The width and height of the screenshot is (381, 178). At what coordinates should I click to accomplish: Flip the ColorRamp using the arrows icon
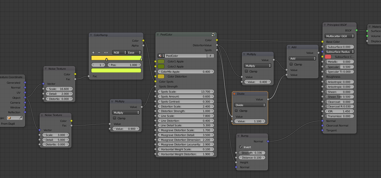106,53
